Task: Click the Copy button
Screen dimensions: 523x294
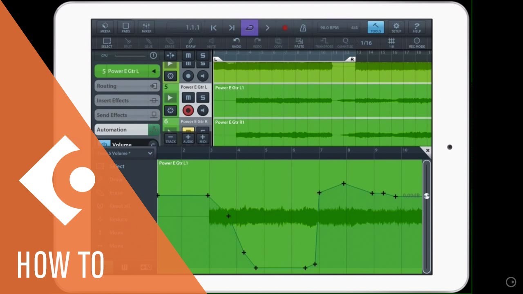Action: [278, 42]
